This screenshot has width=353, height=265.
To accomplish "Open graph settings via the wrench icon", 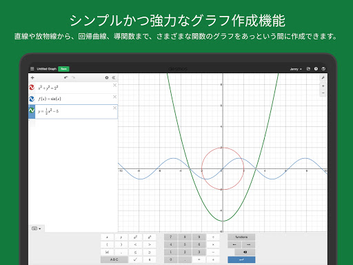I will pyautogui.click(x=323, y=78).
